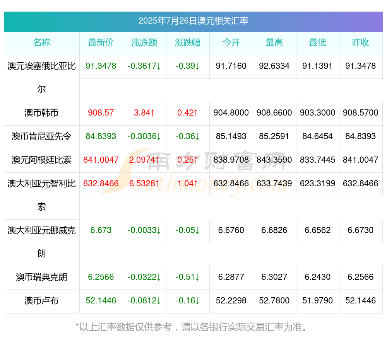Click high value 6.3027
Image resolution: width=387 pixels, height=339 pixels.
[274, 277]
